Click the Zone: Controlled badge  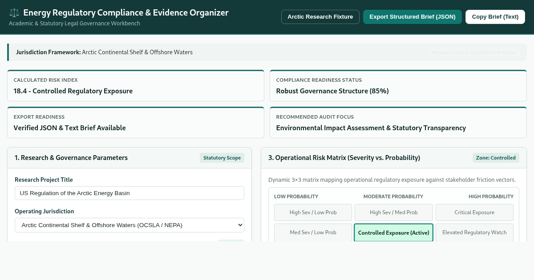496,158
